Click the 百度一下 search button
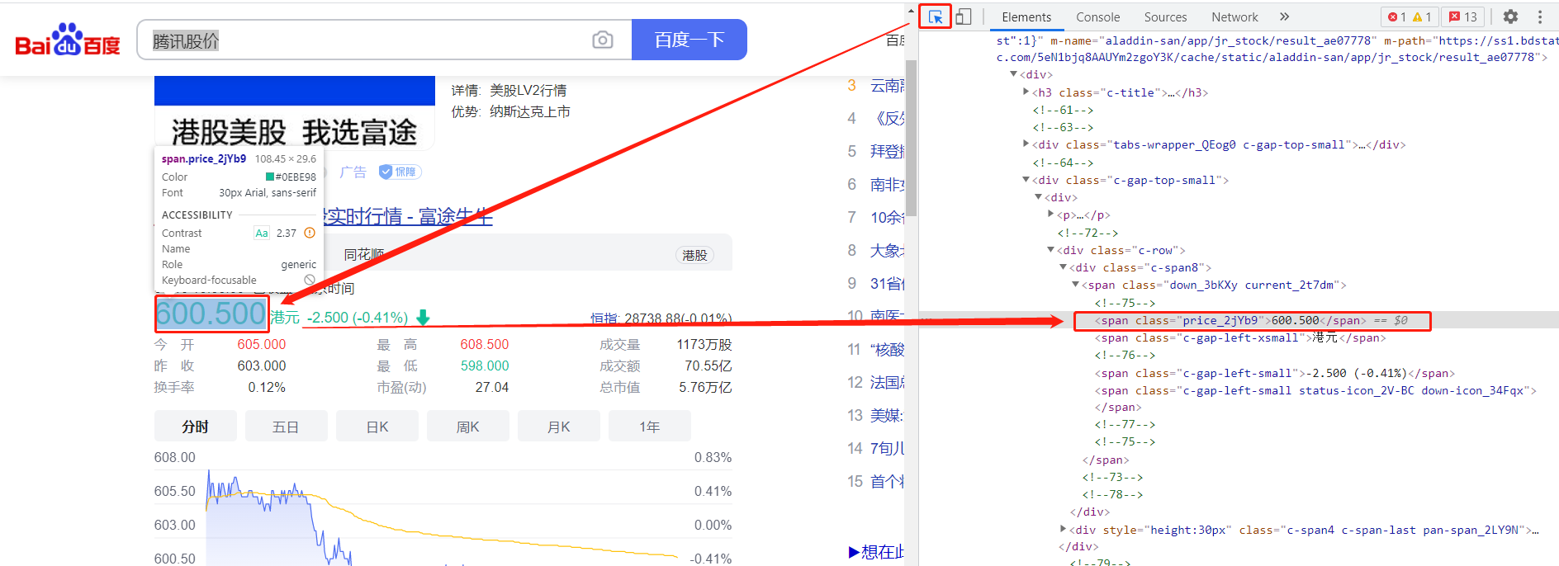Screen dimensions: 1559x566 pyautogui.click(x=689, y=40)
